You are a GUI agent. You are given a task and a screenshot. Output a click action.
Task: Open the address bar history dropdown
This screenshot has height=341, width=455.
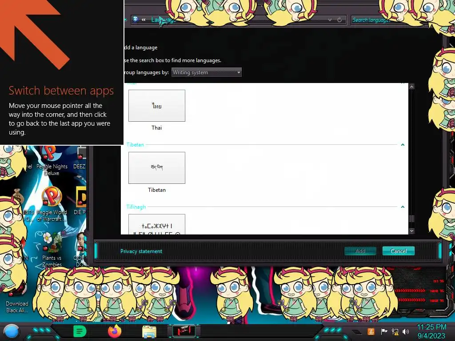[x=330, y=20]
